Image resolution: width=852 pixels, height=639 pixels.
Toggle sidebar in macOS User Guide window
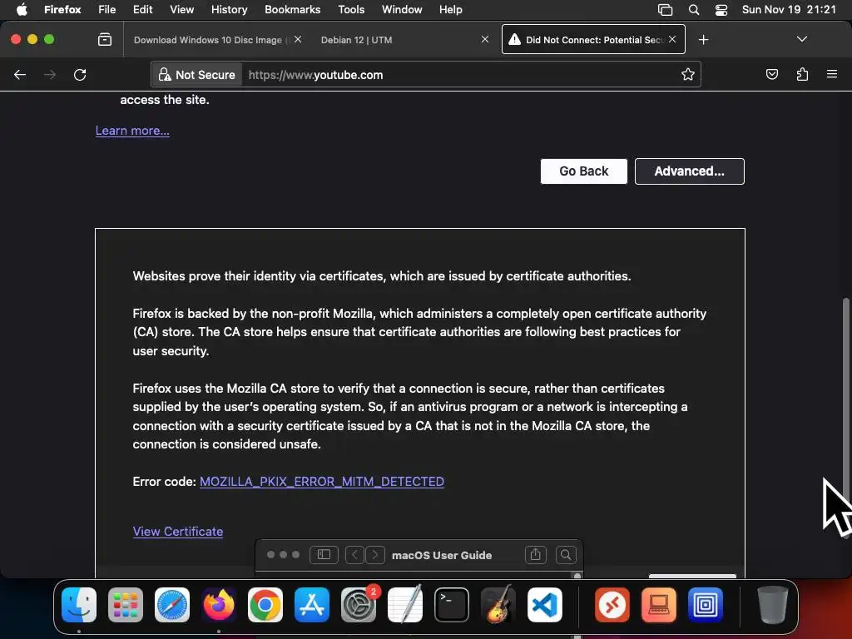pos(324,554)
